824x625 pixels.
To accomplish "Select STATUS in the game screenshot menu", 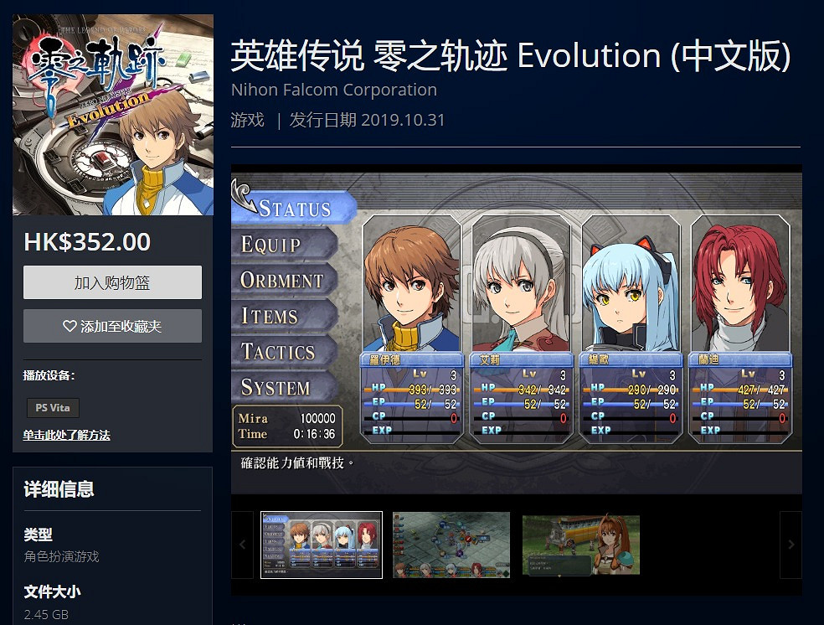I will pos(294,208).
